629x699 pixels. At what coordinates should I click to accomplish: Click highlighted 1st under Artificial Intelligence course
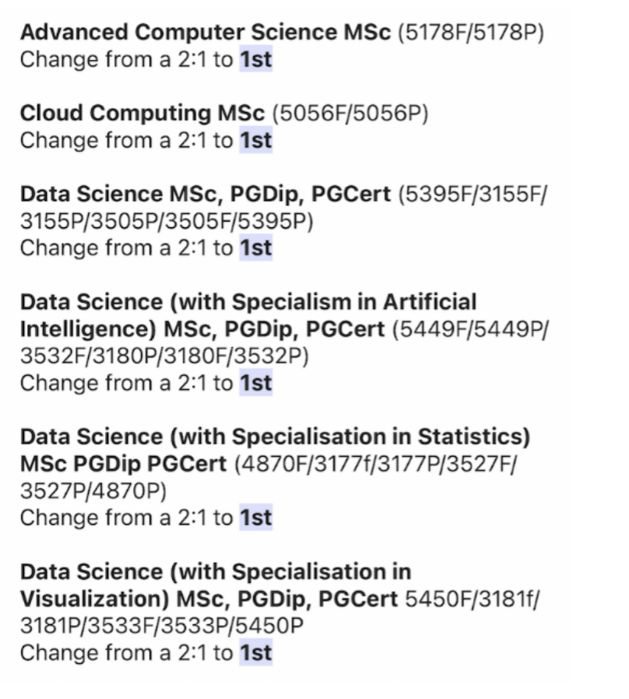point(256,383)
